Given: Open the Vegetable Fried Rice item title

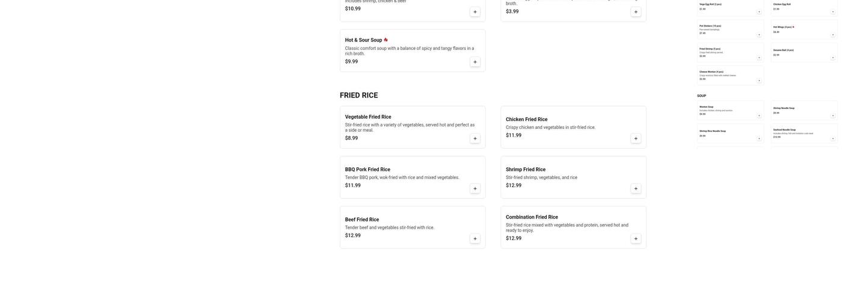Looking at the screenshot, I should tap(368, 117).
